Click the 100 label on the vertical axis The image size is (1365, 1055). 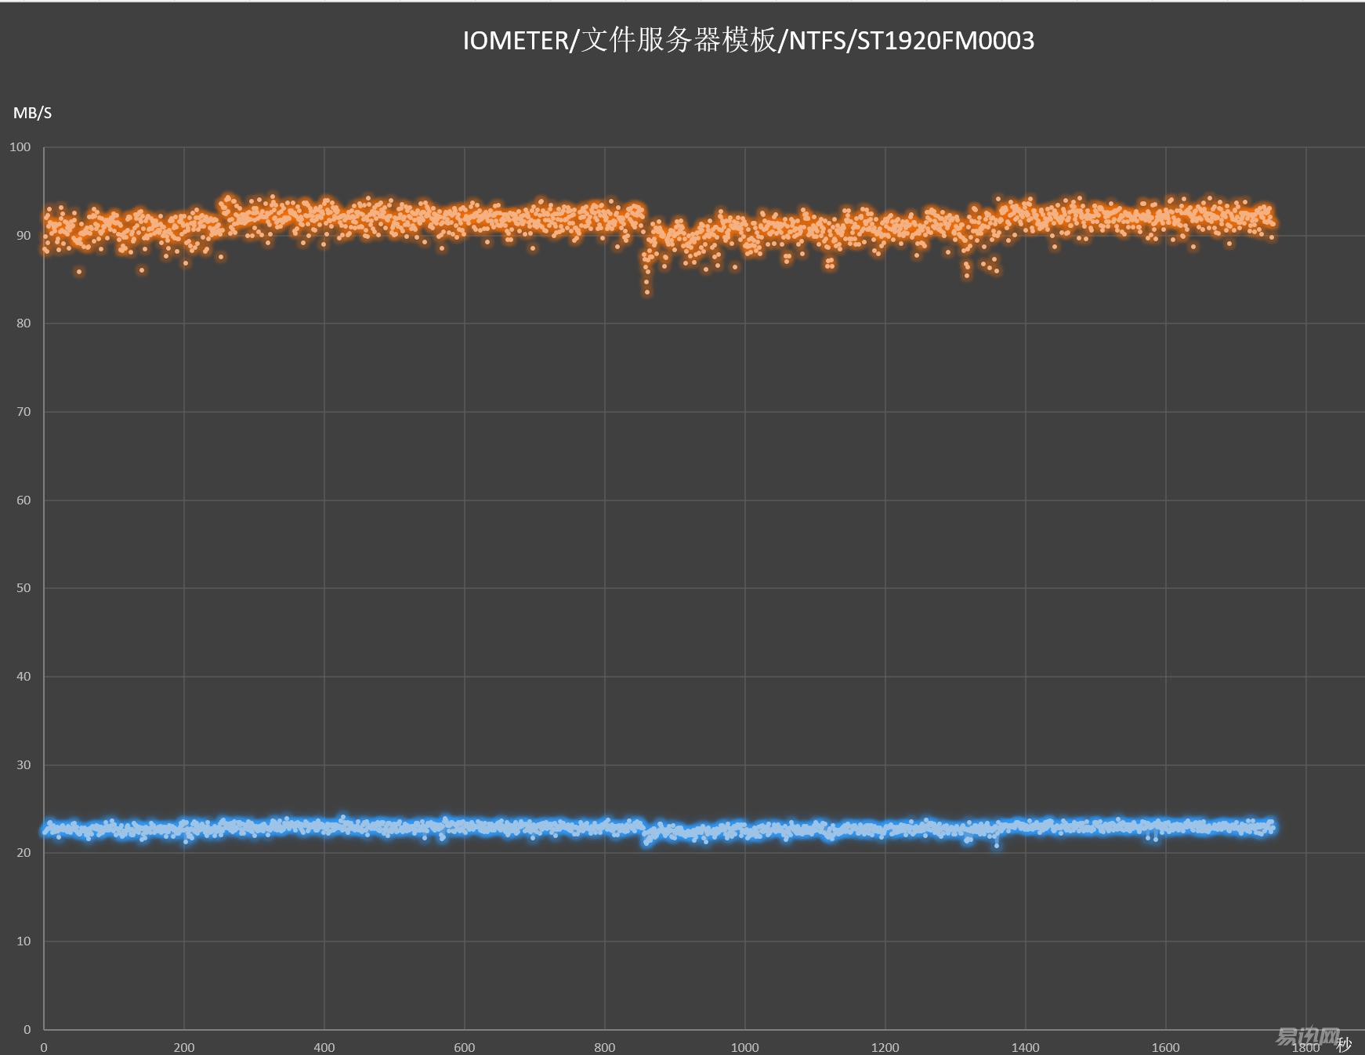click(x=20, y=147)
